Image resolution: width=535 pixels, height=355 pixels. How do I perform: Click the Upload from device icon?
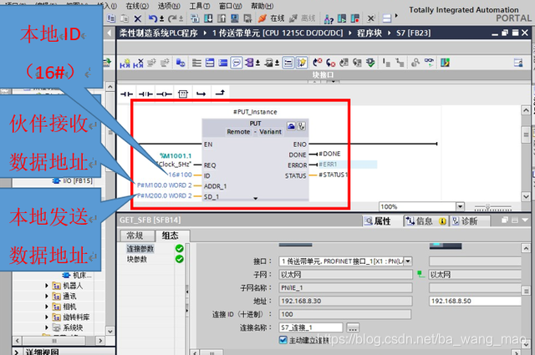(222, 18)
